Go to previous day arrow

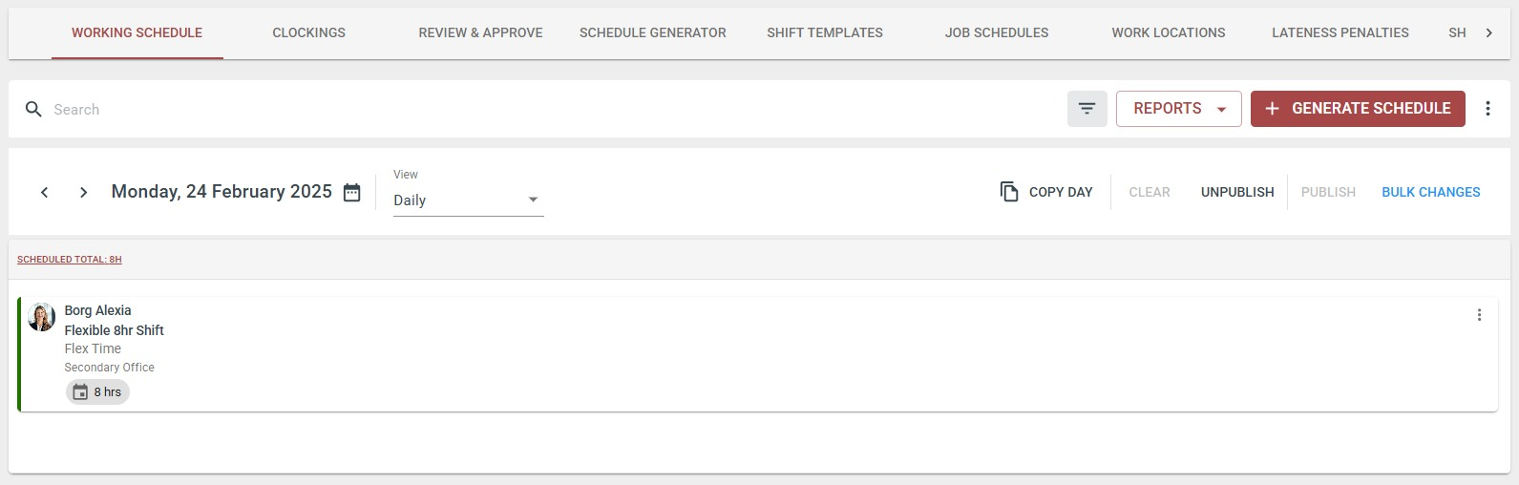[x=44, y=192]
